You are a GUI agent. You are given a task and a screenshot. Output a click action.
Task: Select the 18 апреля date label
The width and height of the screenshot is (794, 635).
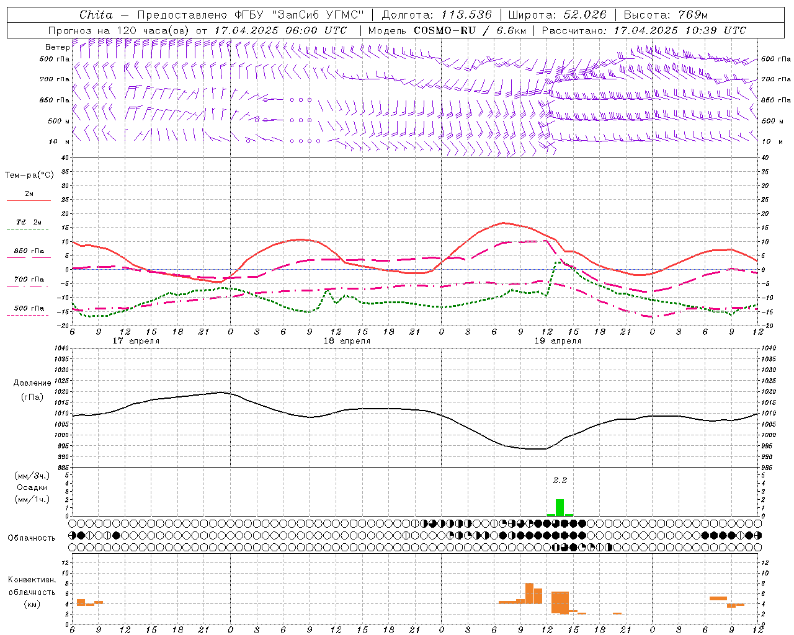coord(347,341)
